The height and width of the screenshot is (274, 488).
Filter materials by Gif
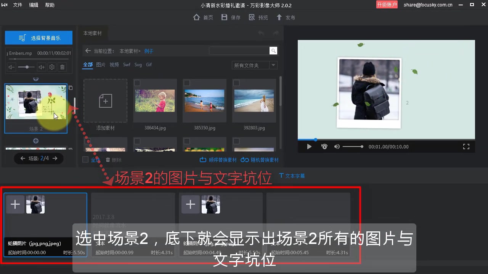tap(149, 65)
